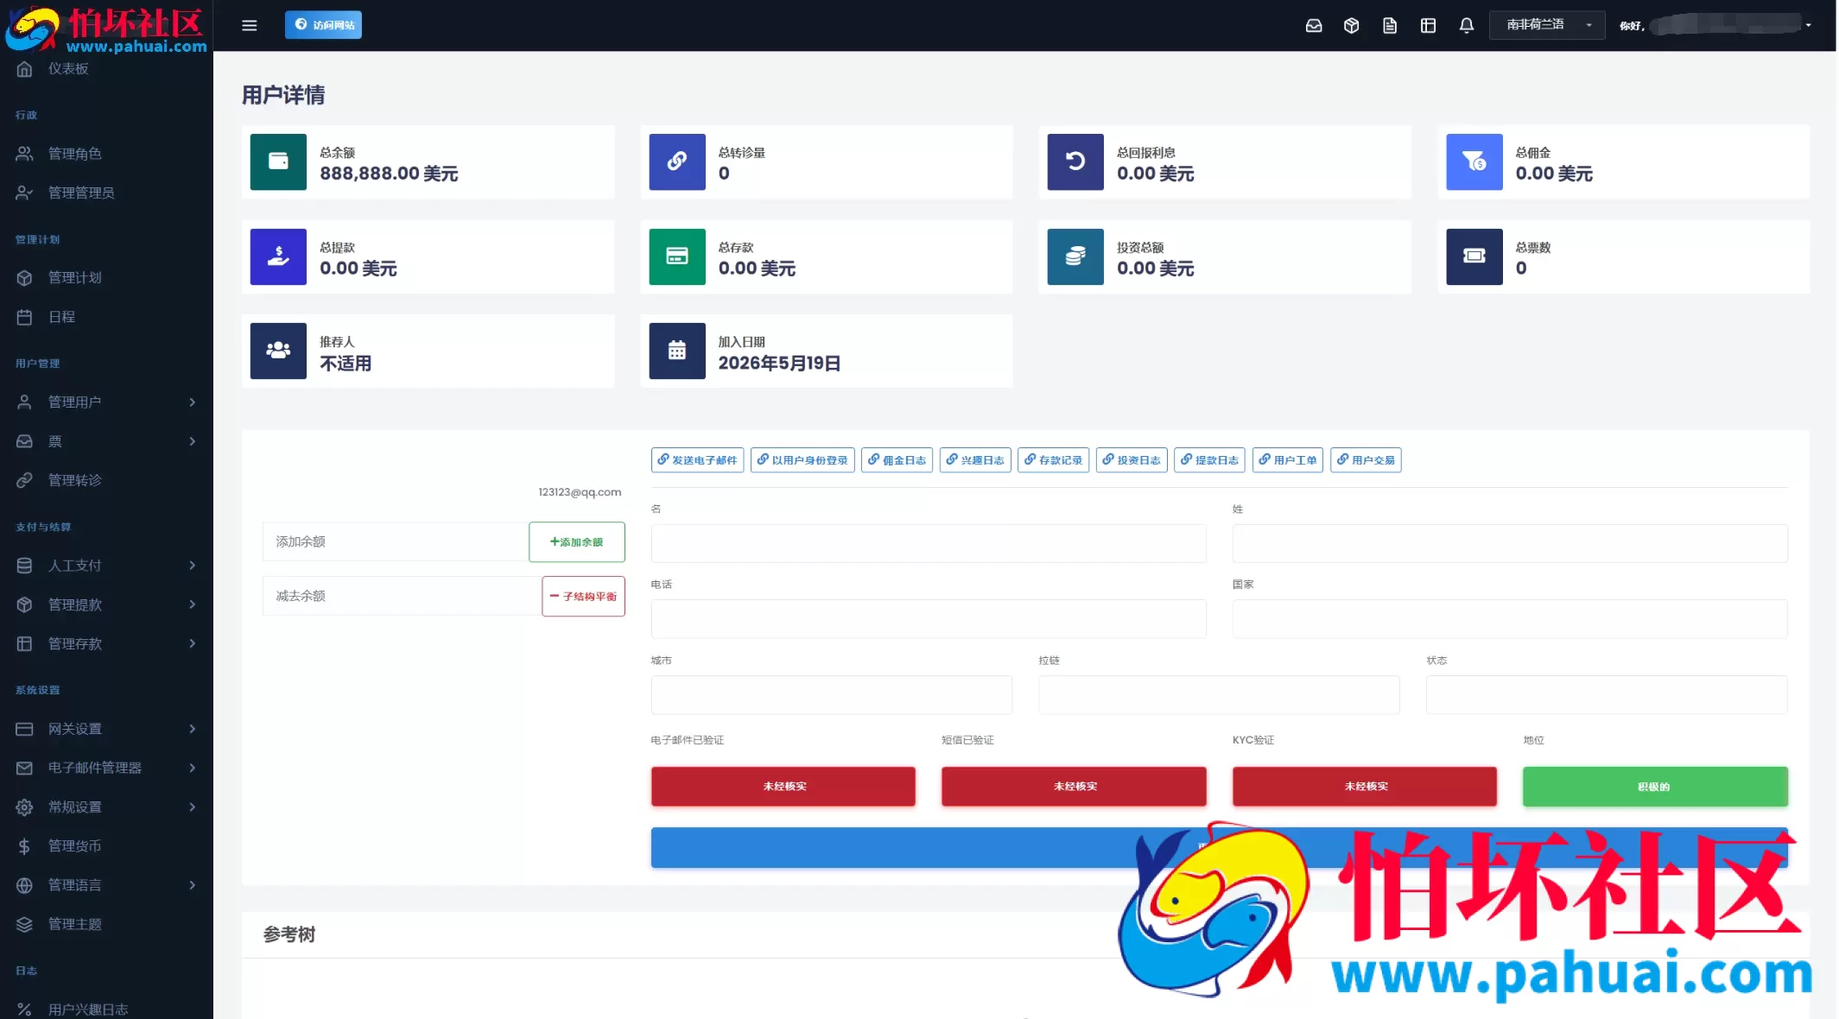Viewport: 1839px width, 1019px height.
Task: Click the 城市 input field
Action: [x=831, y=695]
